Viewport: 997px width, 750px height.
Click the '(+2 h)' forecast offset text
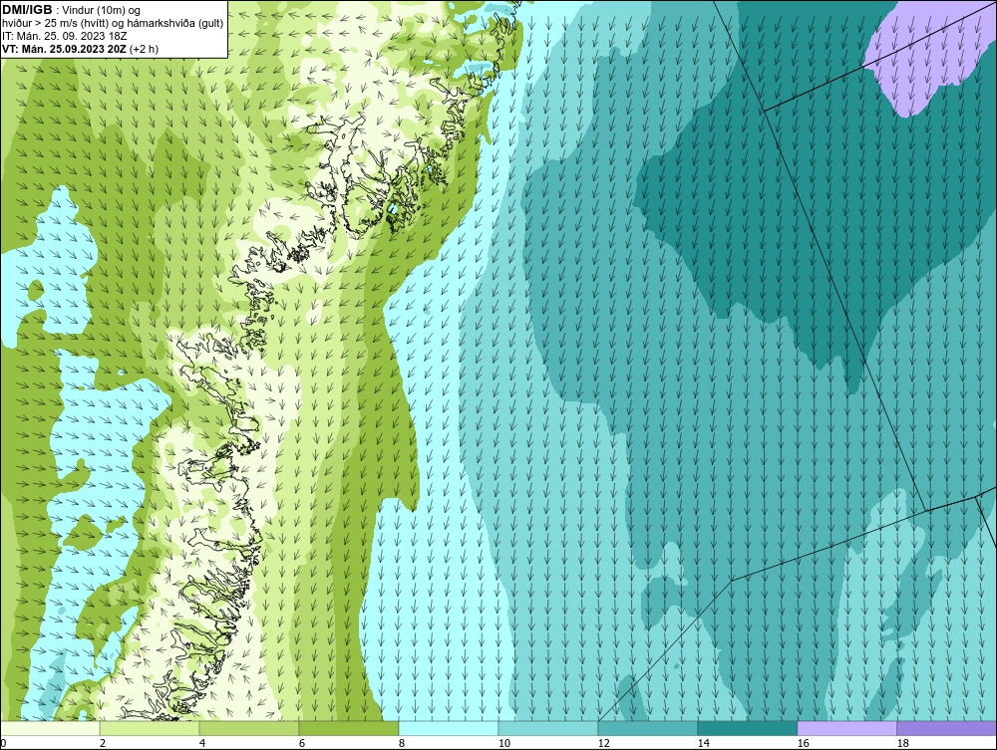(144, 49)
